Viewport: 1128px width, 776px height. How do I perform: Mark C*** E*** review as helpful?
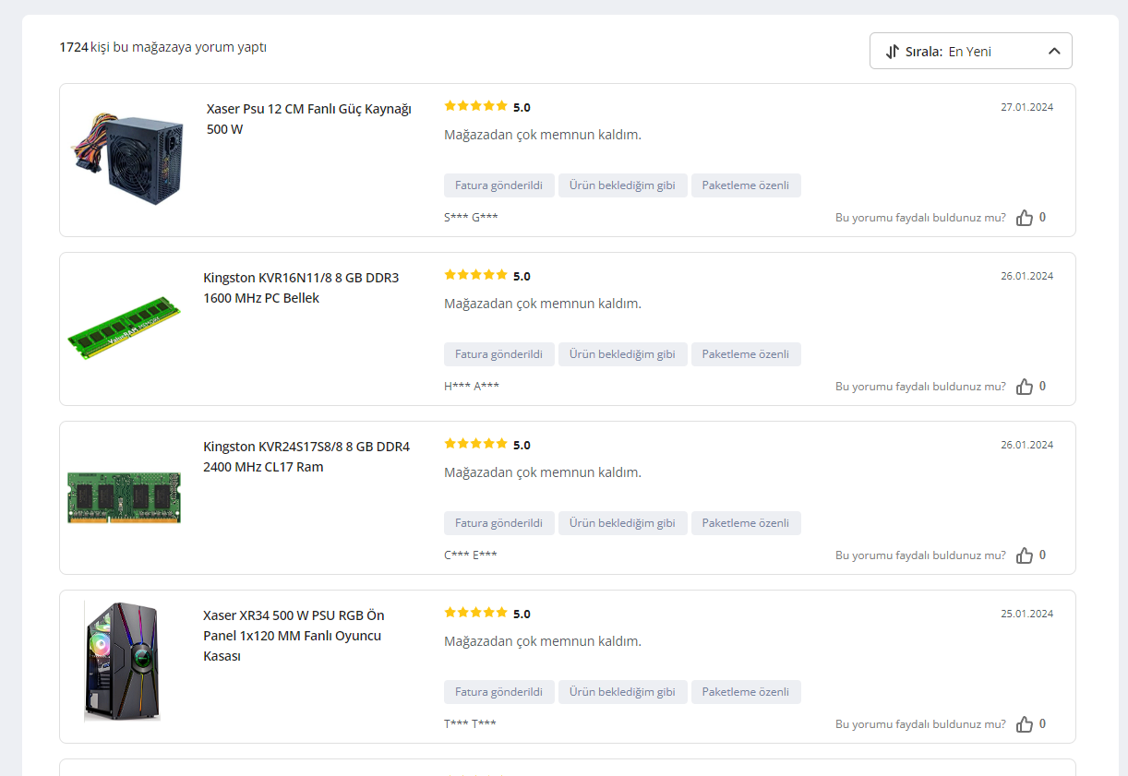tap(1024, 555)
